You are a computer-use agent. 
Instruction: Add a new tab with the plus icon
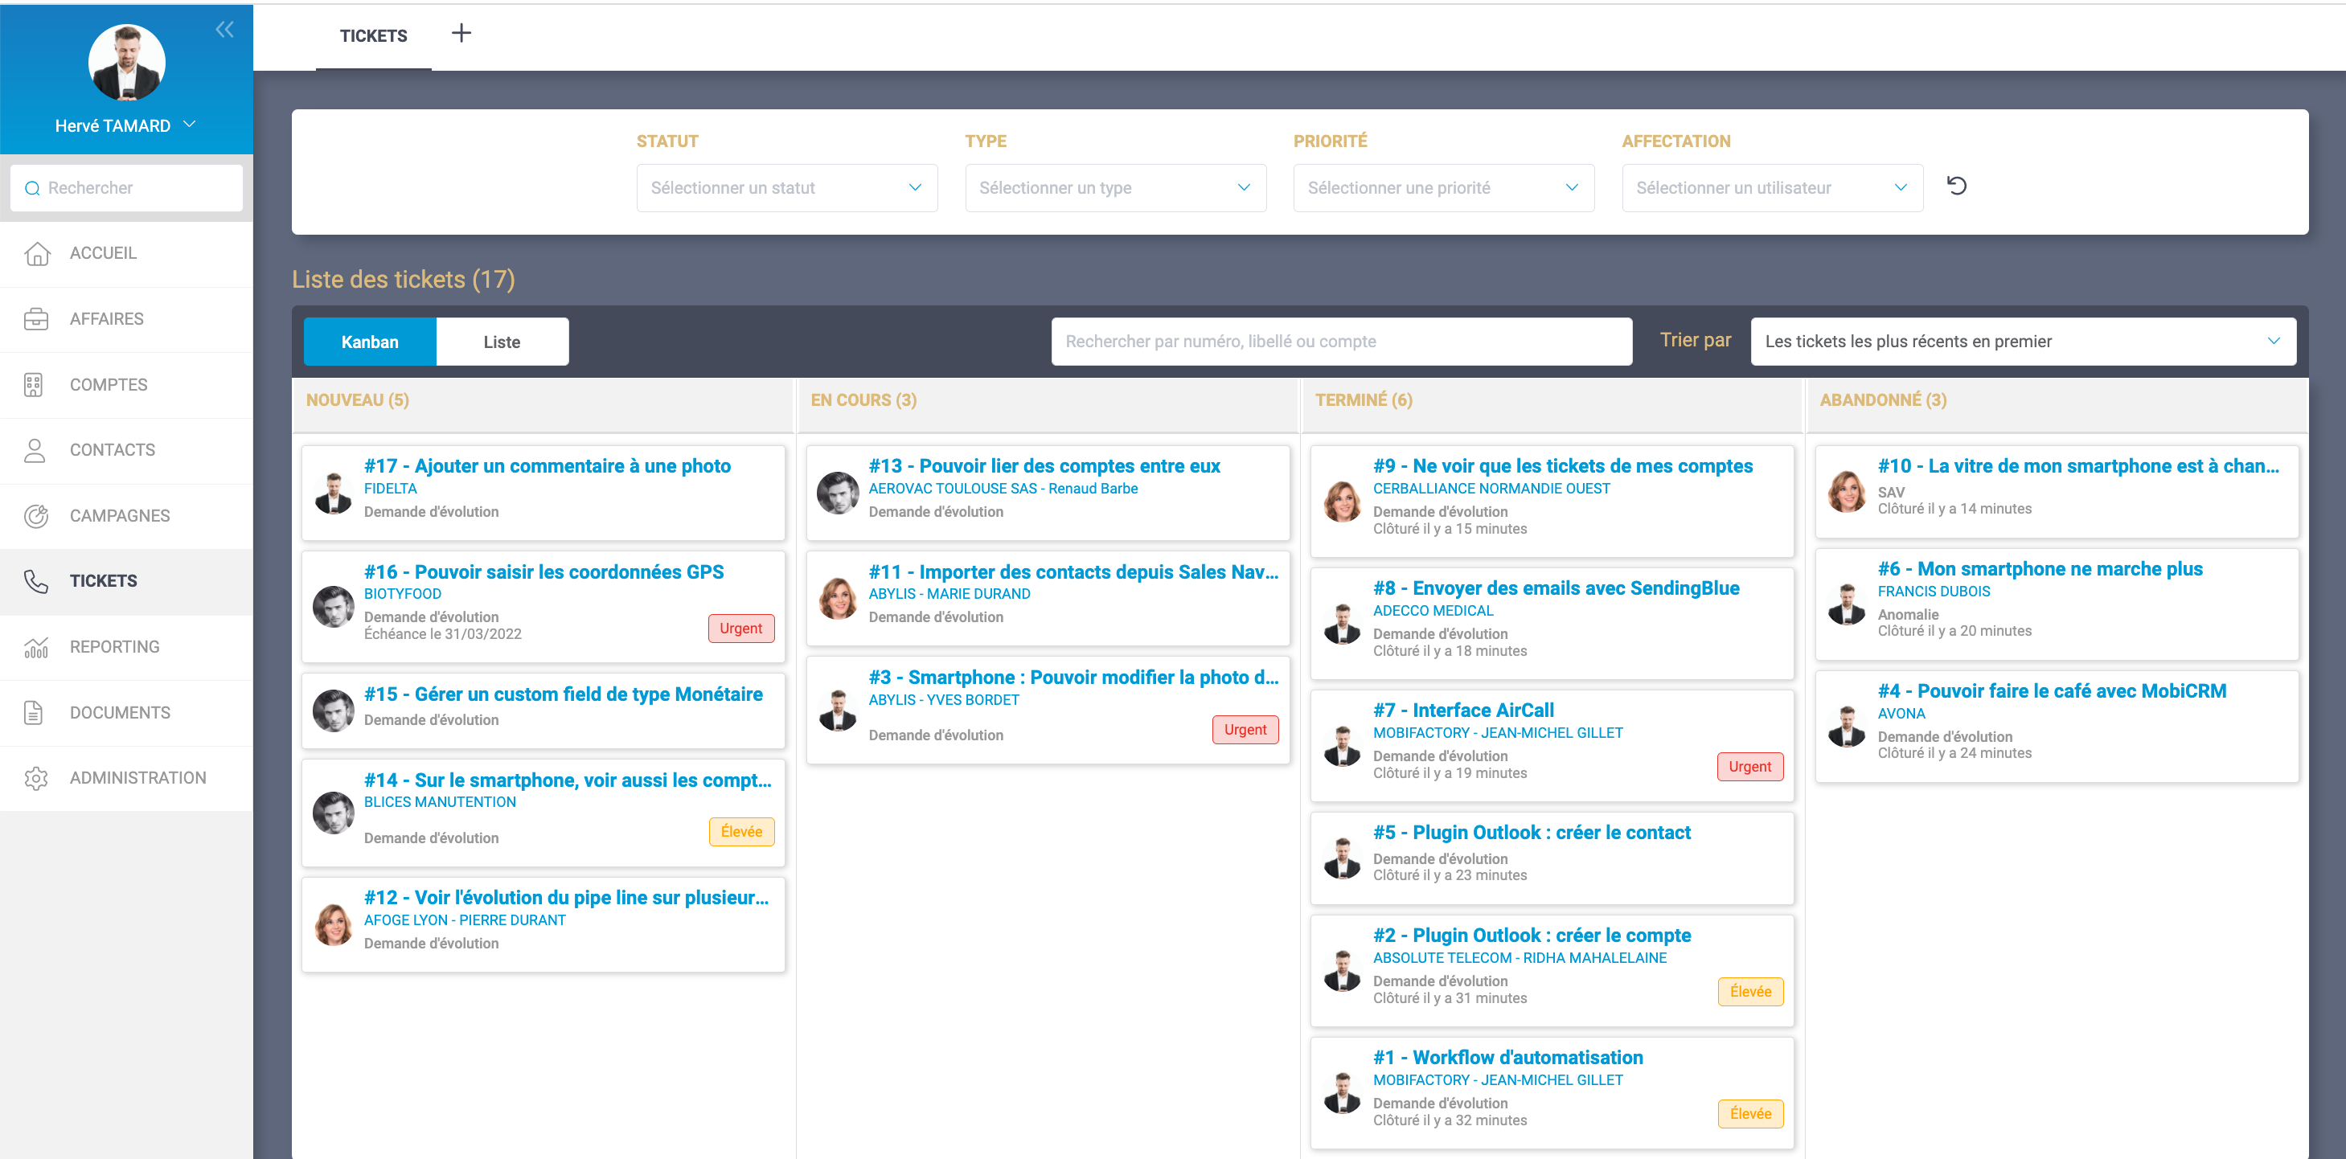461,34
